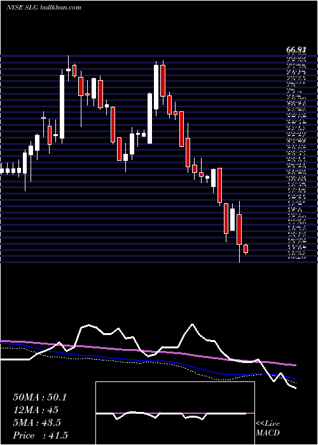Click the 5MA : 43.5 label
318x445 pixels.
(37, 423)
